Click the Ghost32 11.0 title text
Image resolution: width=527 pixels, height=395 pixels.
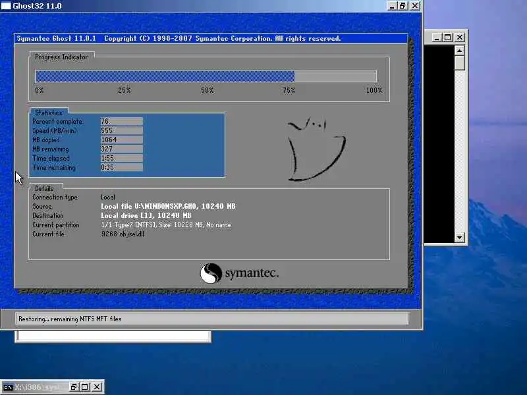pyautogui.click(x=38, y=6)
